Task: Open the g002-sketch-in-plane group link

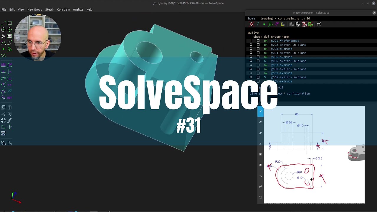Action: [x=289, y=45]
